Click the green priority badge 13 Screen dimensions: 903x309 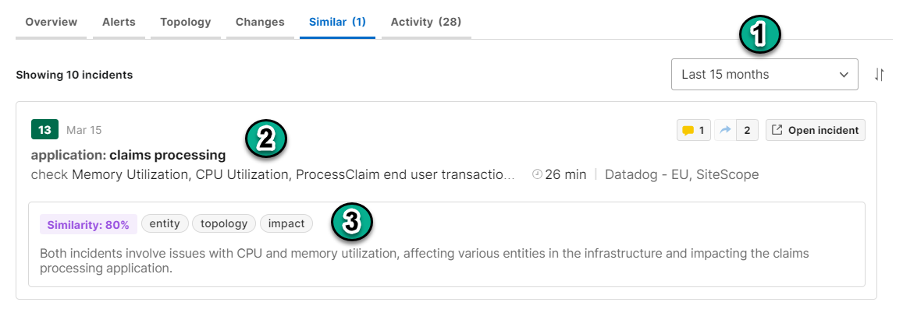[x=44, y=130]
